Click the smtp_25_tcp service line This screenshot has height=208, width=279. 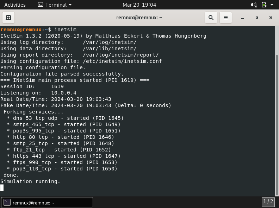pyautogui.click(x=60, y=143)
